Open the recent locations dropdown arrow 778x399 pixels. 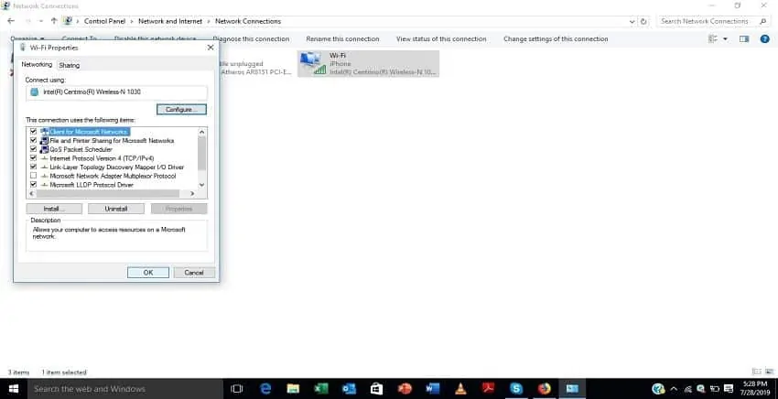pyautogui.click(x=40, y=21)
